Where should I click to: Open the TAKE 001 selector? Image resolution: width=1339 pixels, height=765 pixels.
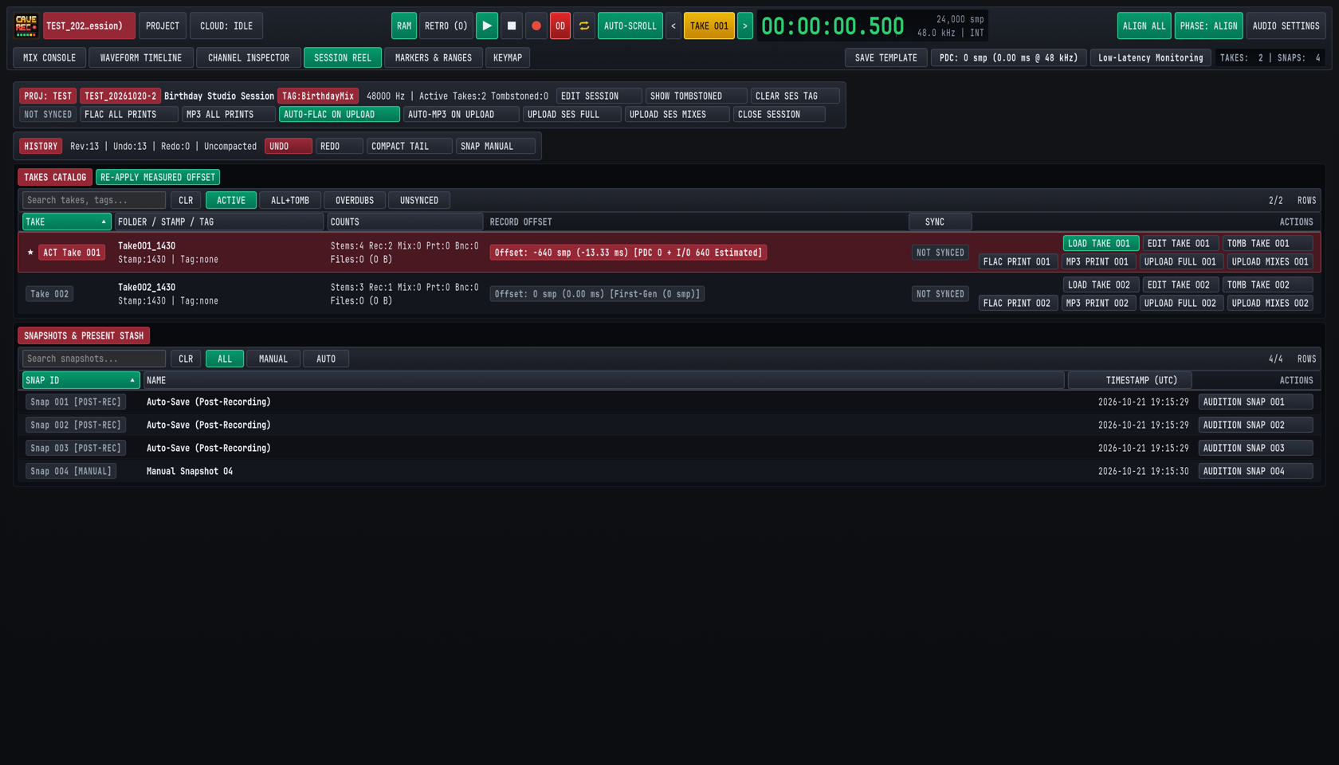coord(709,25)
